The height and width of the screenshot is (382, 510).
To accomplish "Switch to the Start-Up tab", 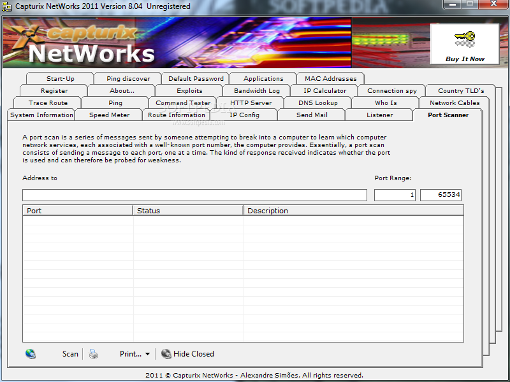I will point(60,78).
